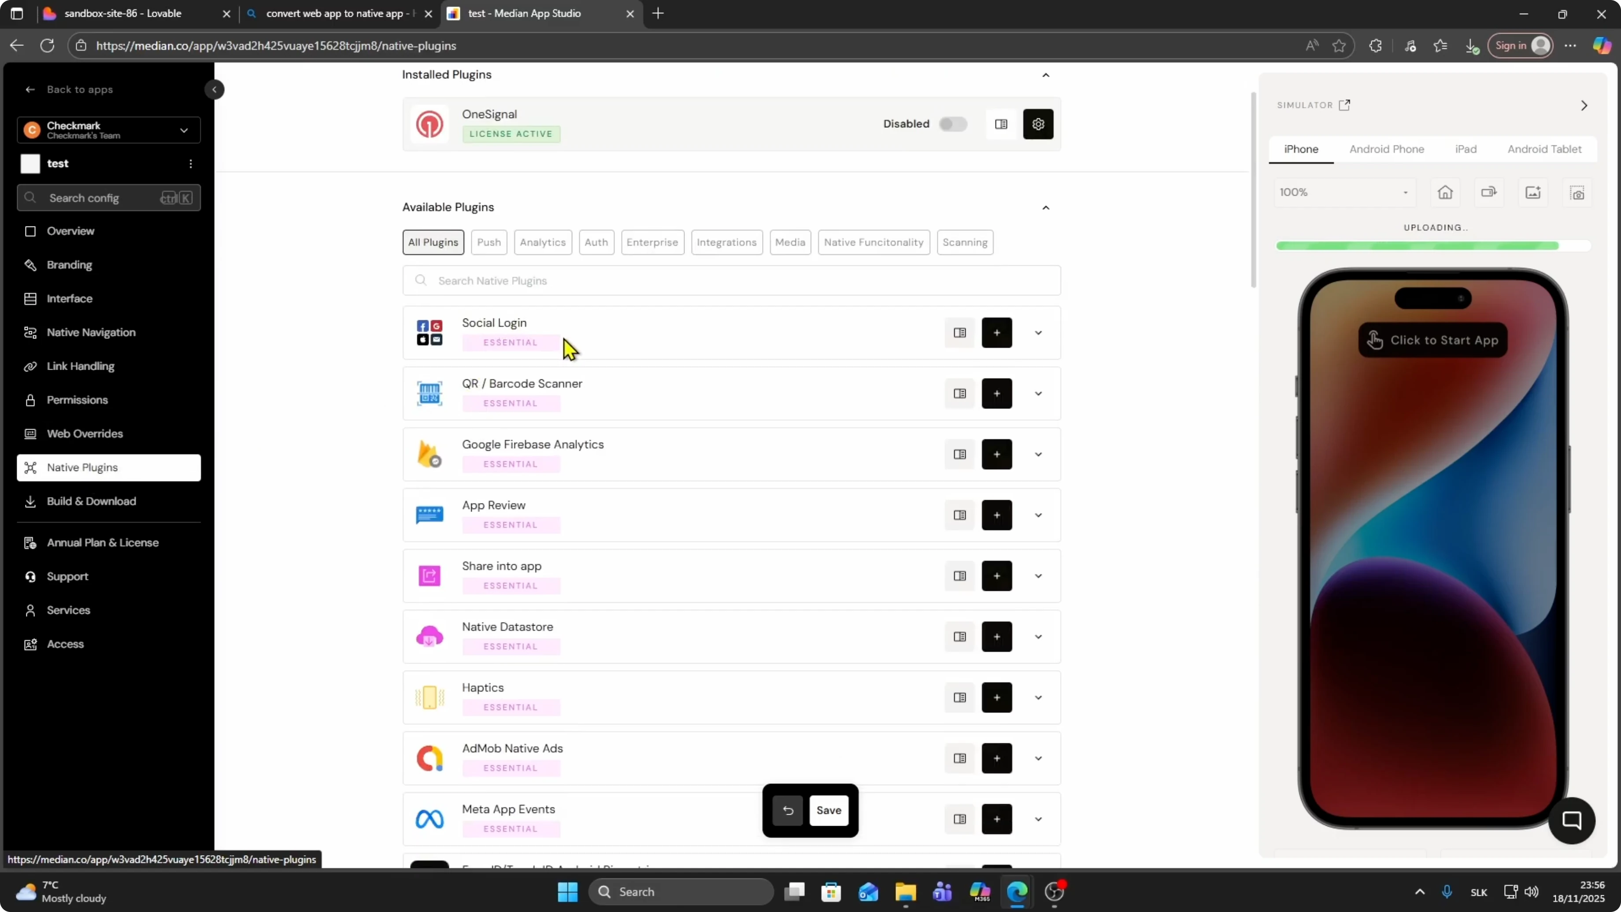Viewport: 1621px width, 912px height.
Task: Filter plugins by Native Functionality
Action: point(873,242)
